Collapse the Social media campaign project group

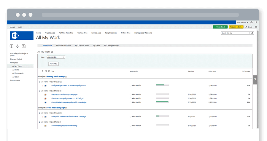click(38, 108)
